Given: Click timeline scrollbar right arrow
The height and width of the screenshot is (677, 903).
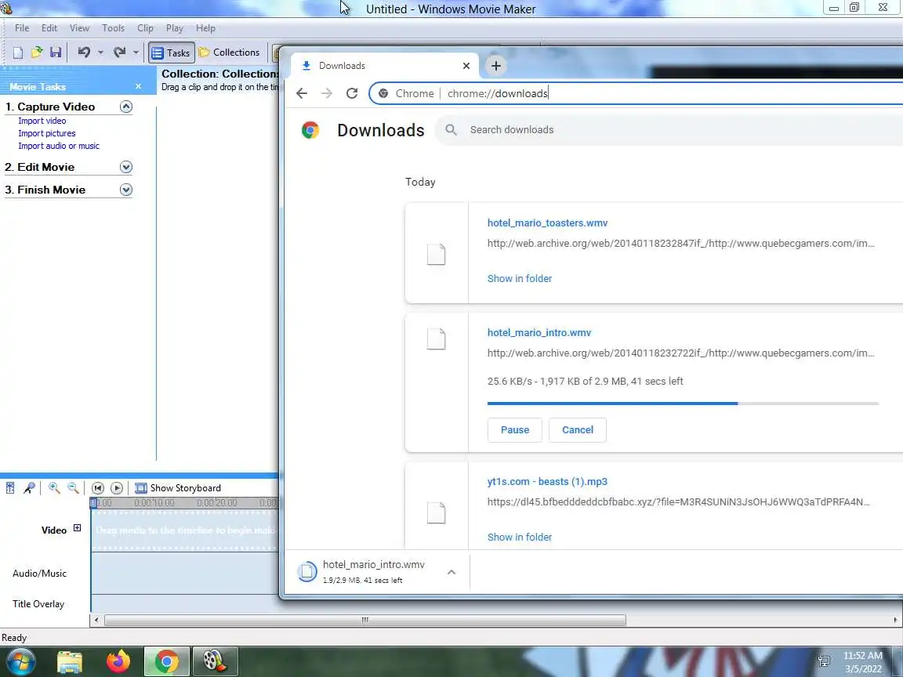Looking at the screenshot, I should pos(895,620).
